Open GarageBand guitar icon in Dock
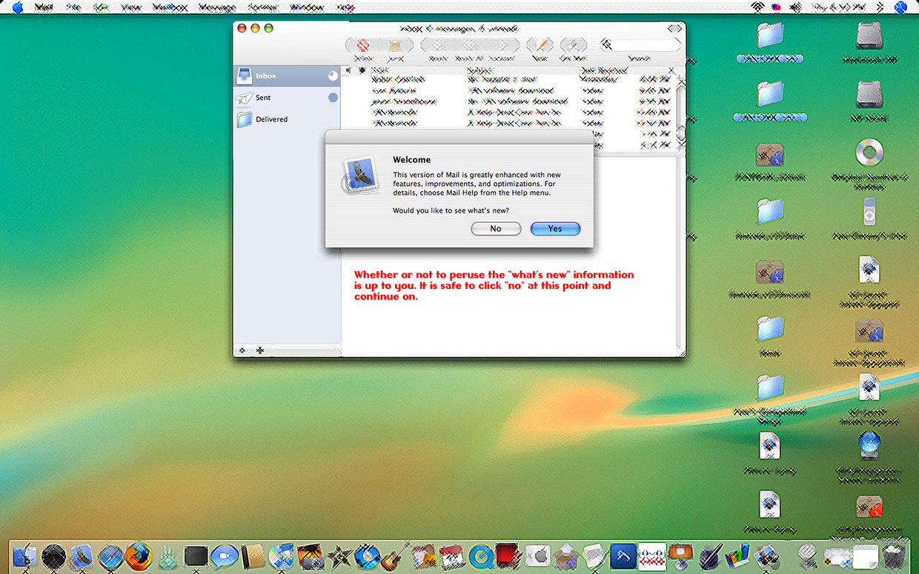This screenshot has height=574, width=919. click(397, 556)
